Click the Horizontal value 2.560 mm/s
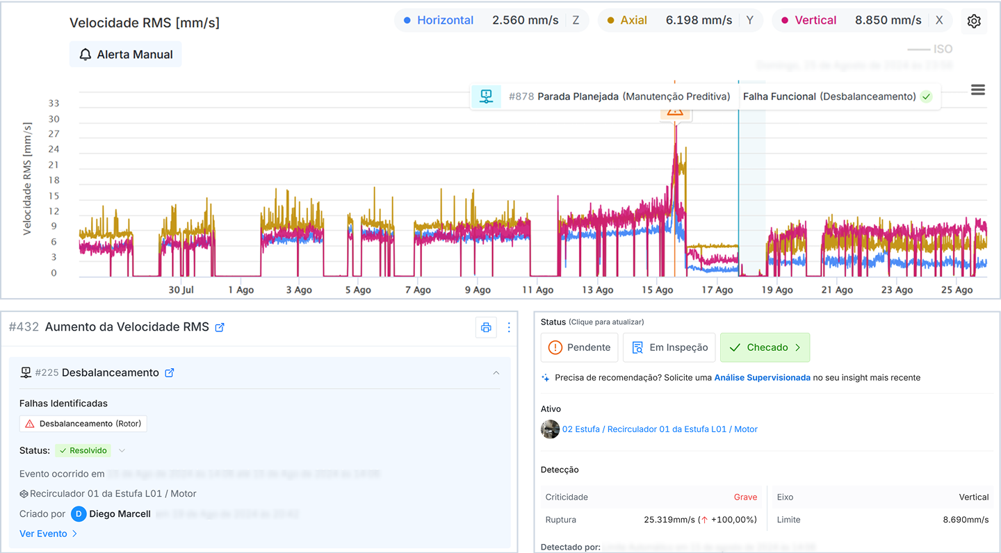The width and height of the screenshot is (1001, 553). pos(525,20)
